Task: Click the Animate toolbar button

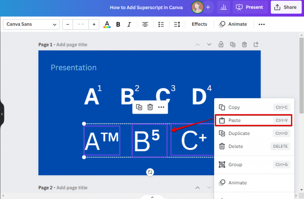Action: click(x=233, y=25)
